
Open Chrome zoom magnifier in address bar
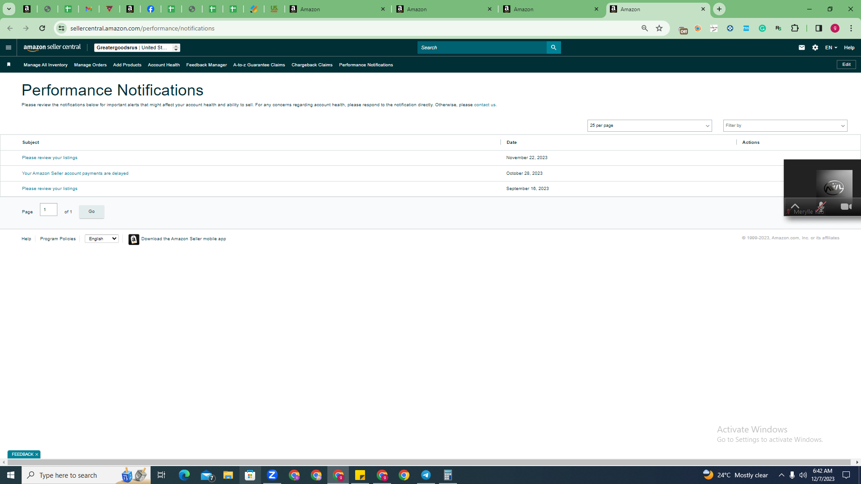click(645, 28)
